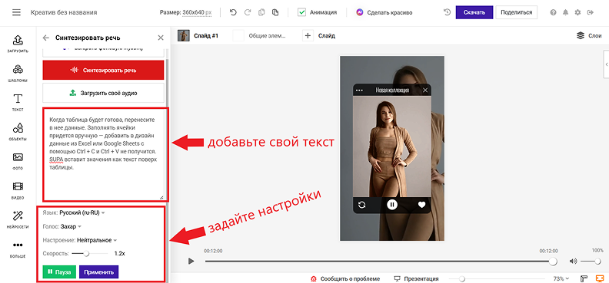Image resolution: width=609 pixels, height=283 pixels.
Task: Open Презентация mode
Action: pyautogui.click(x=416, y=278)
